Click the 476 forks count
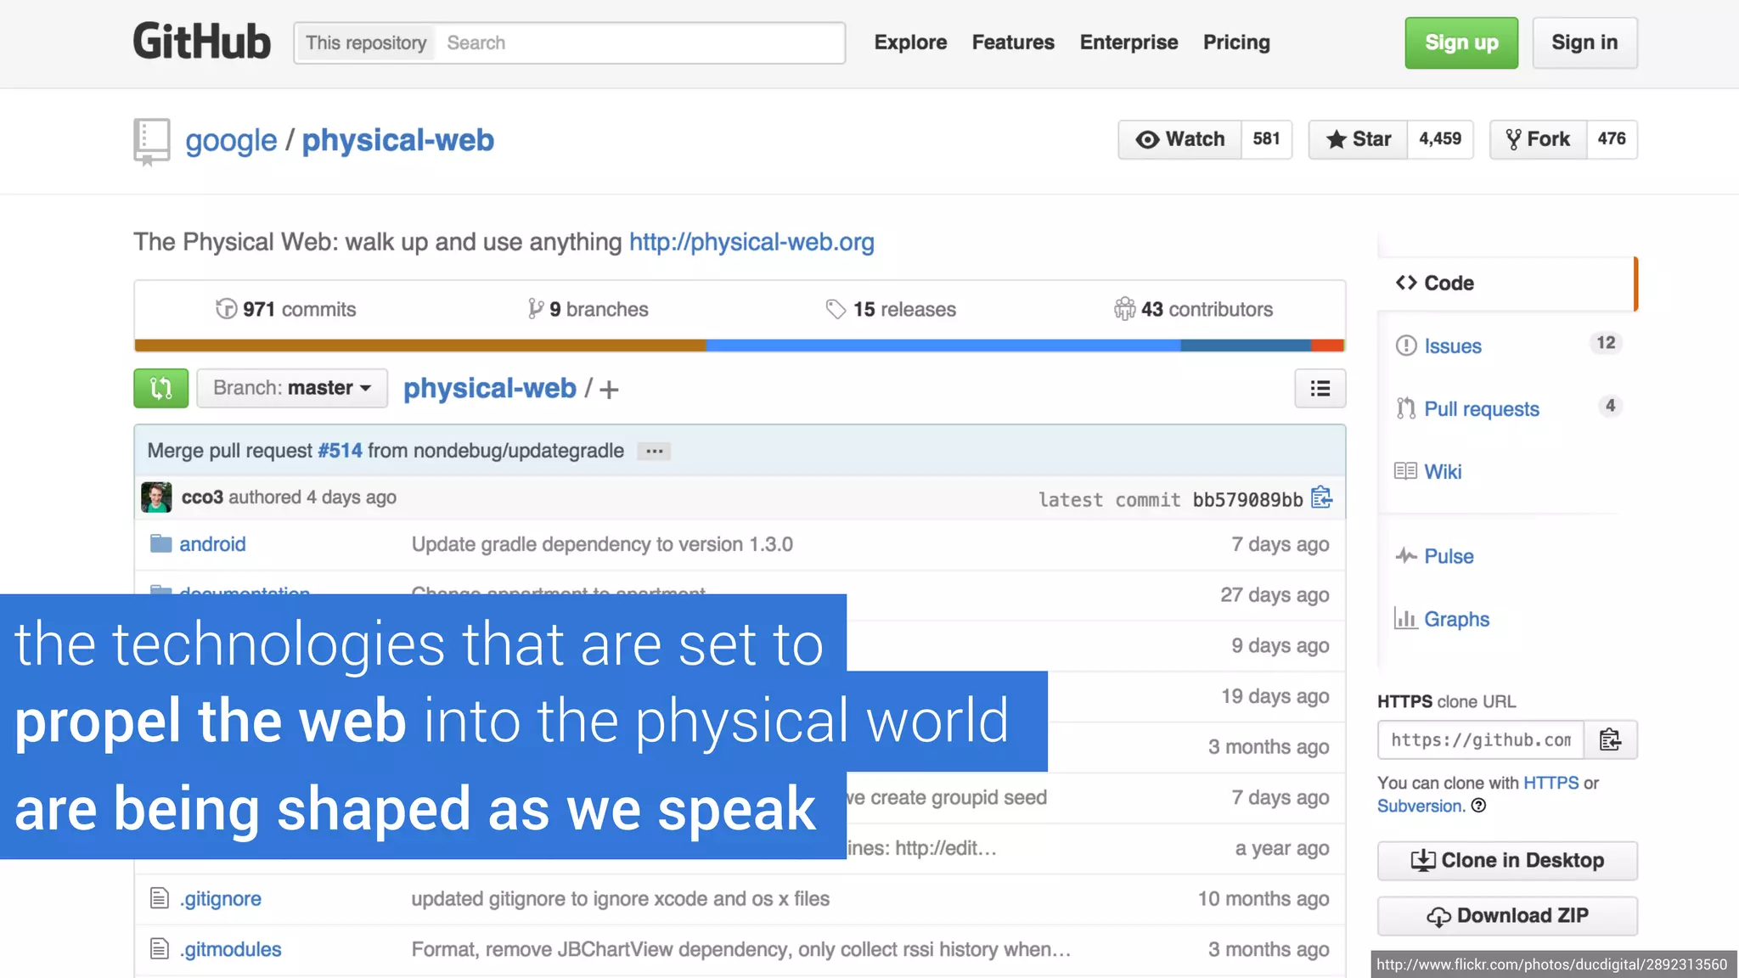1739x978 pixels. (x=1612, y=139)
